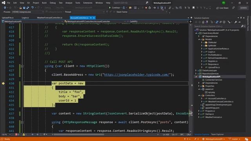Click the ADMIN button
251x141 pixels.
(243, 8)
